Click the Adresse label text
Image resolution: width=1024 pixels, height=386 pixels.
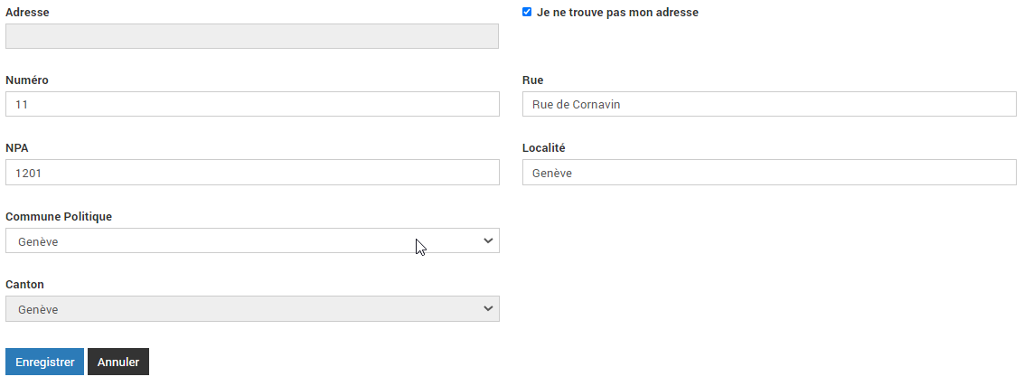(x=27, y=13)
